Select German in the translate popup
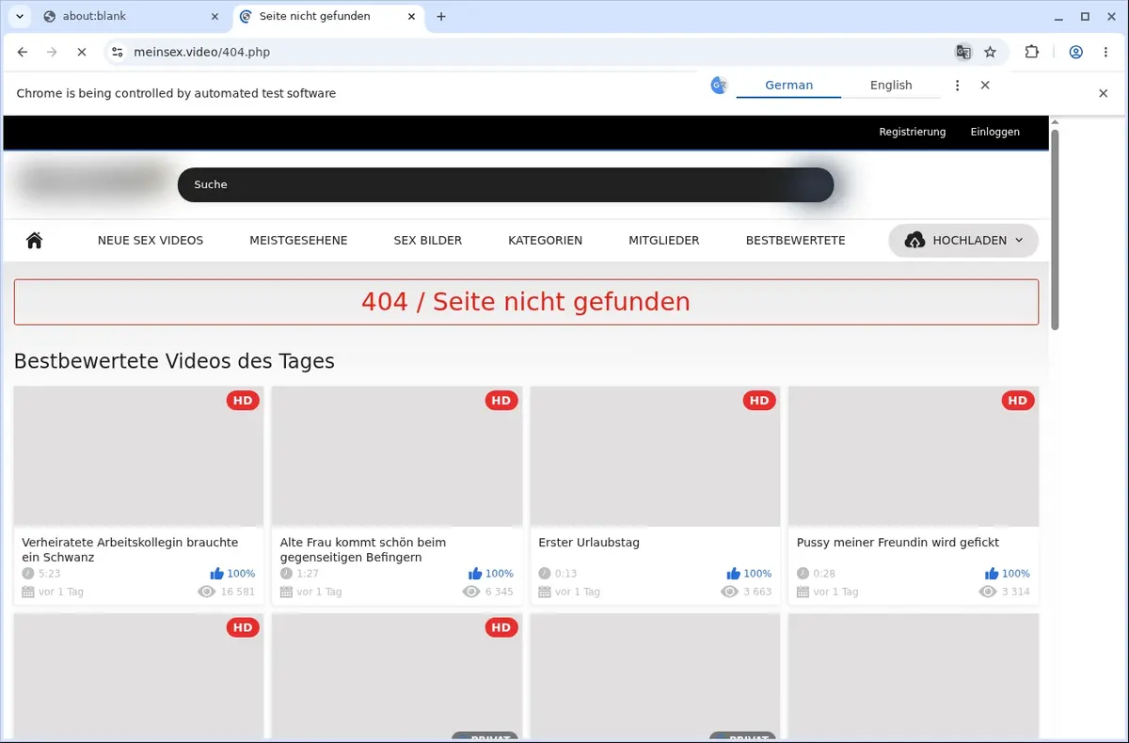This screenshot has height=743, width=1129. 788,85
